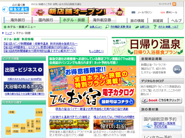Screen dimensions: 185x138
Task: Click the サイトマップ link
Action: click(164, 4)
